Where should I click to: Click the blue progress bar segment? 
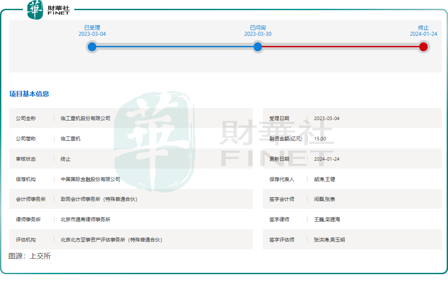point(175,47)
